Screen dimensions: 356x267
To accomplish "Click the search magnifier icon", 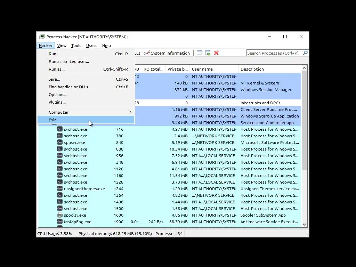I will 305,53.
